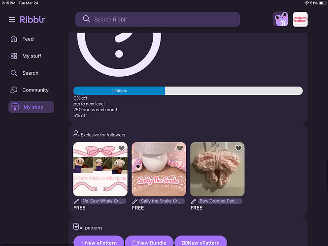Click the link icon beside No-Sew Whale

click(x=76, y=201)
